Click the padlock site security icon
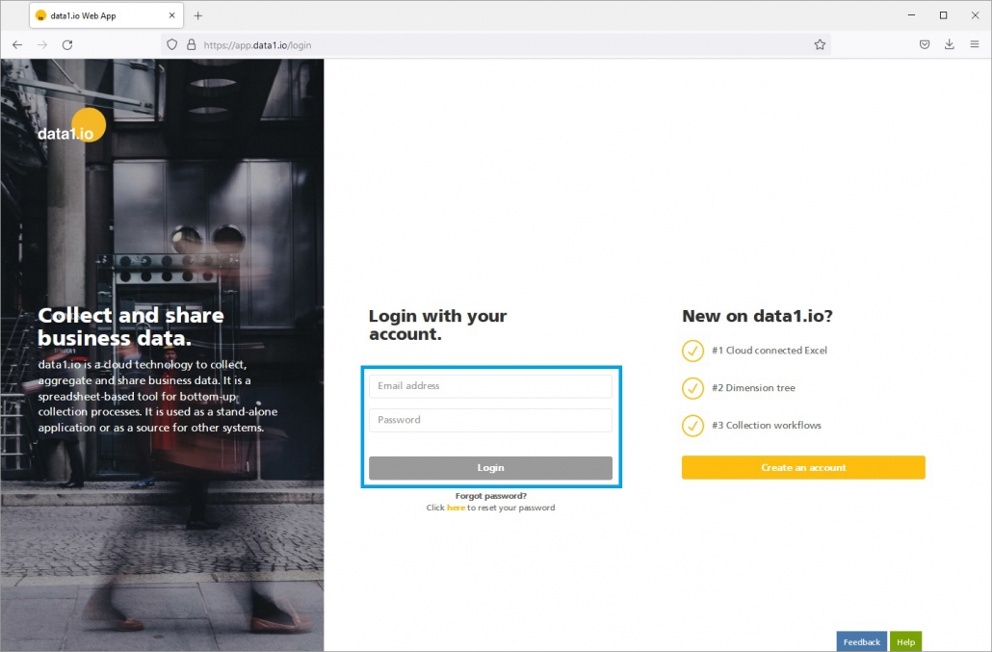 pyautogui.click(x=191, y=45)
